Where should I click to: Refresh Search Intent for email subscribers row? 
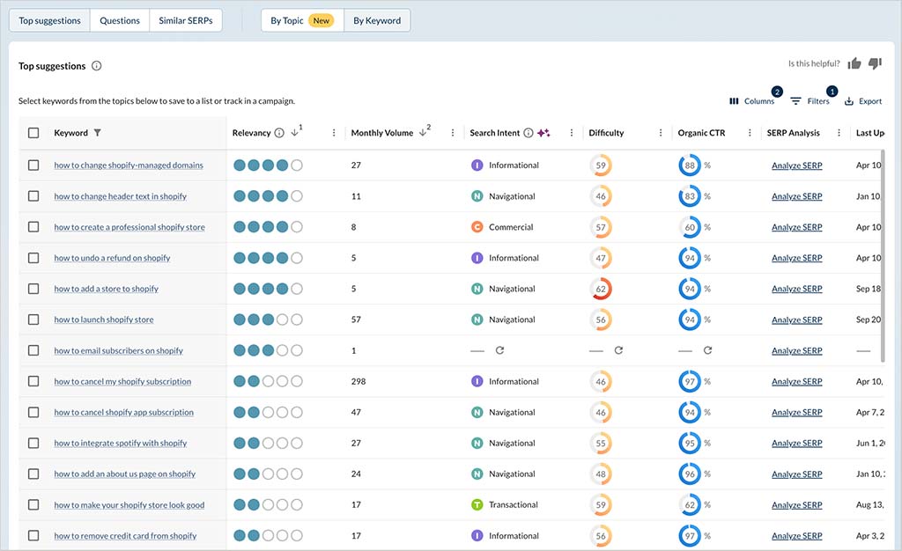[500, 350]
